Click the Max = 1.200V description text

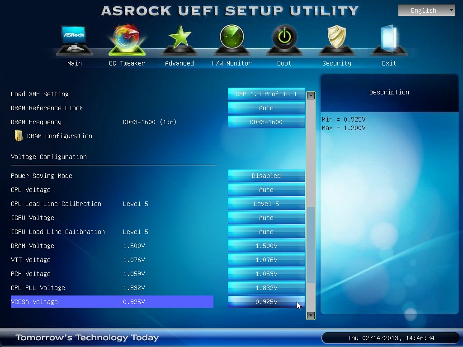click(x=344, y=128)
